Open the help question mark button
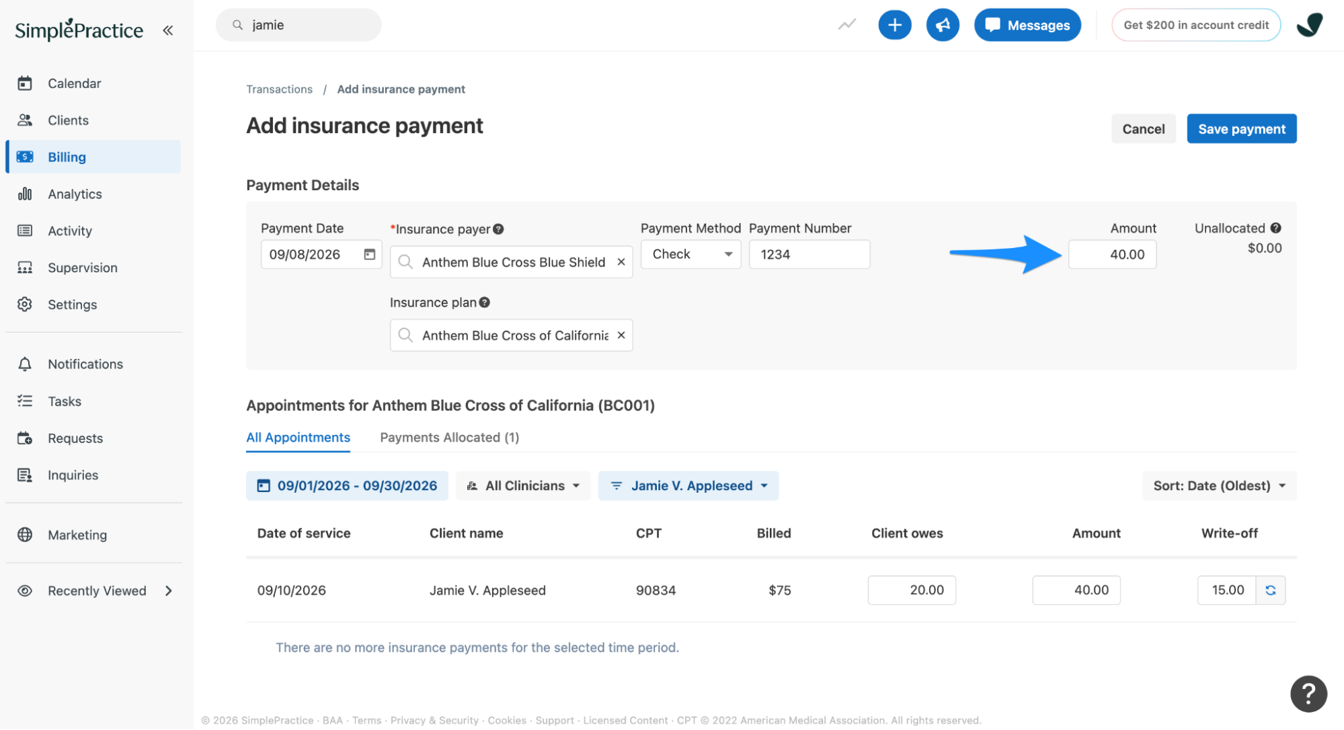Viewport: 1344px width, 730px height. (1308, 694)
